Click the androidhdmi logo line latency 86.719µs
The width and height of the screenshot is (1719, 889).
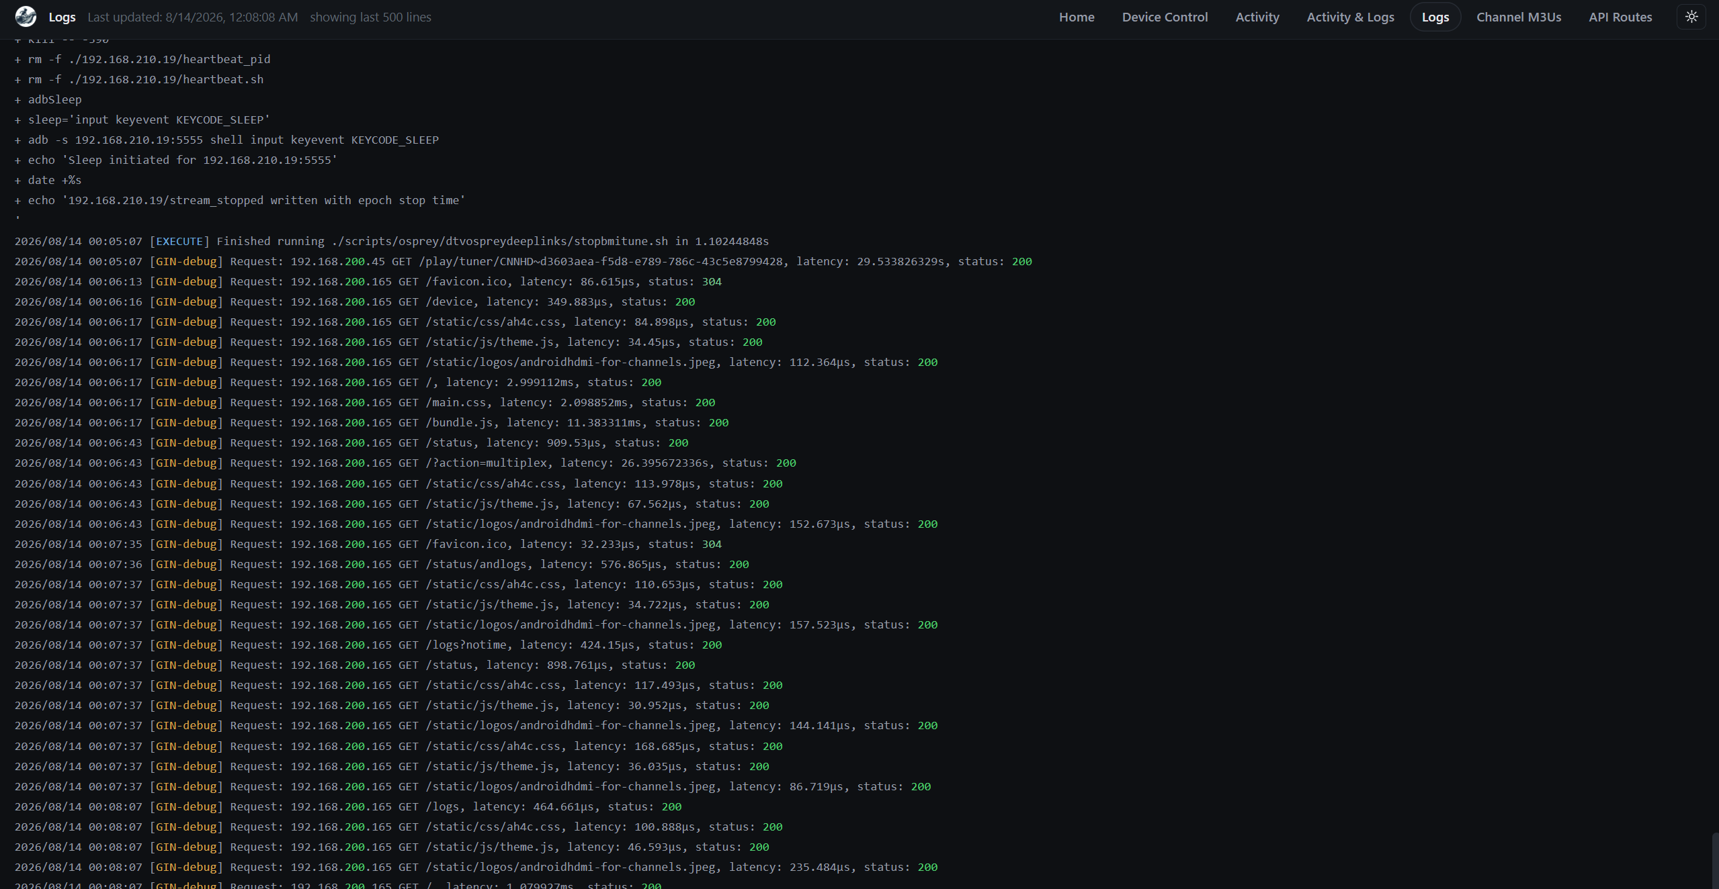(x=473, y=786)
